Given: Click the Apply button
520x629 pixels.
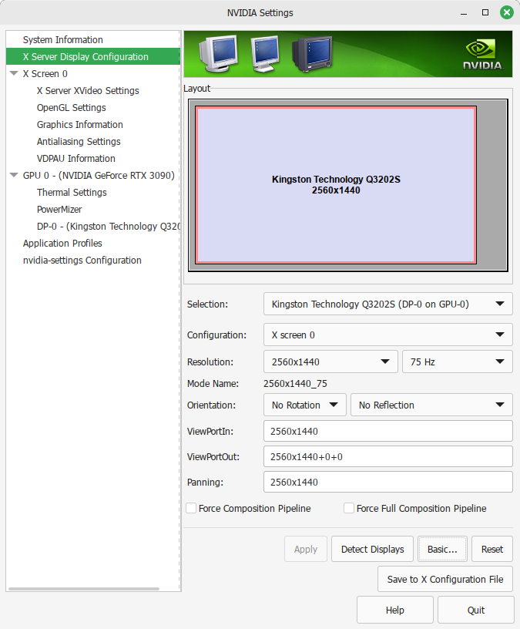Looking at the screenshot, I should point(306,549).
